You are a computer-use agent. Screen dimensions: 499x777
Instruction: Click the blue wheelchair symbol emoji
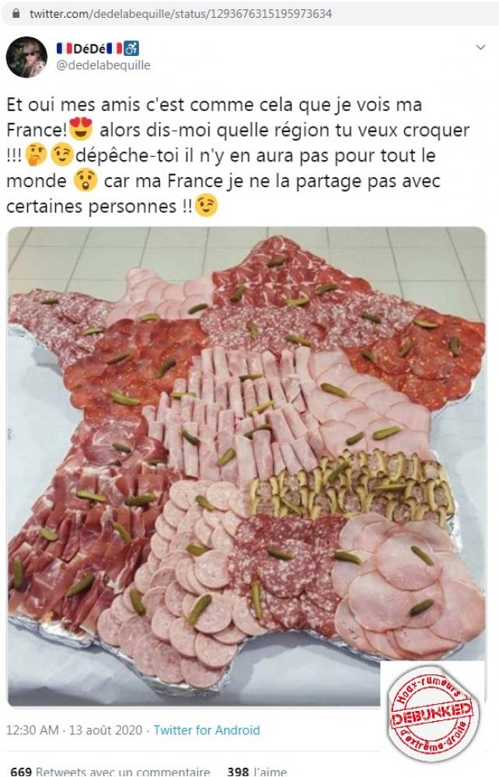[x=131, y=48]
